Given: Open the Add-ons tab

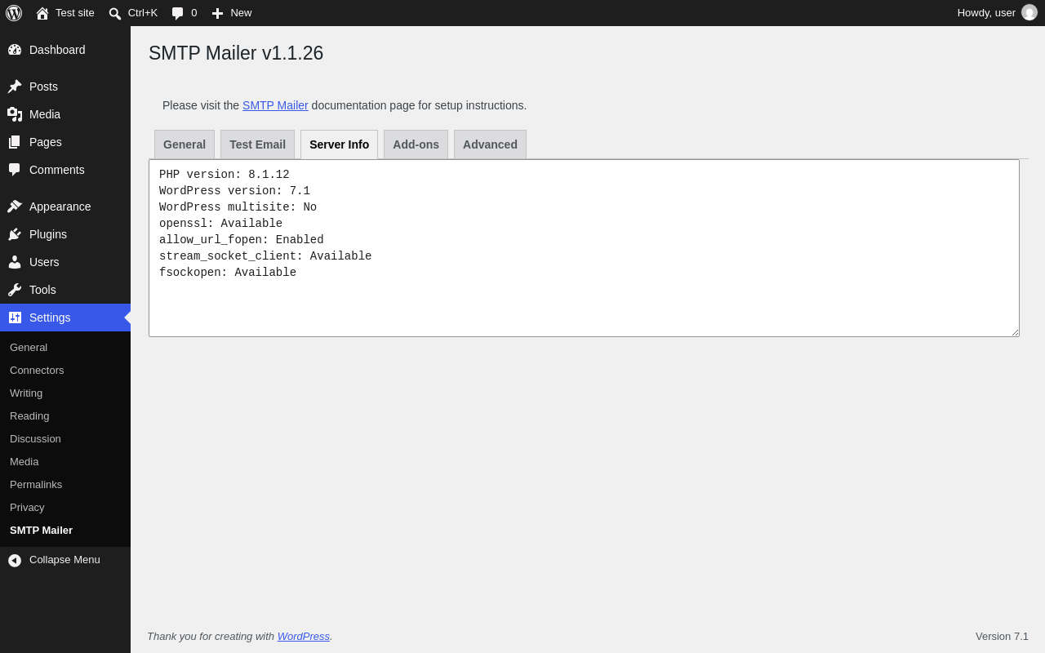Looking at the screenshot, I should 416,144.
